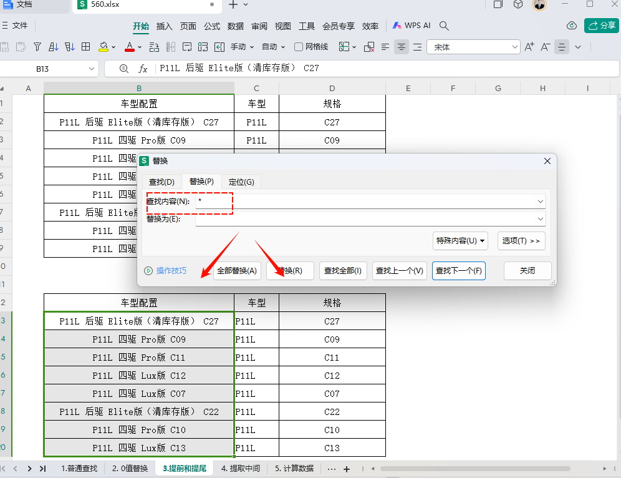Open WPS AI assistant
Viewport: 621px width, 478px height.
click(x=411, y=26)
